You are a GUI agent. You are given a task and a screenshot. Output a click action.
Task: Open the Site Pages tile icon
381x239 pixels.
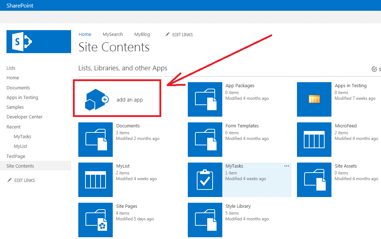[96, 220]
